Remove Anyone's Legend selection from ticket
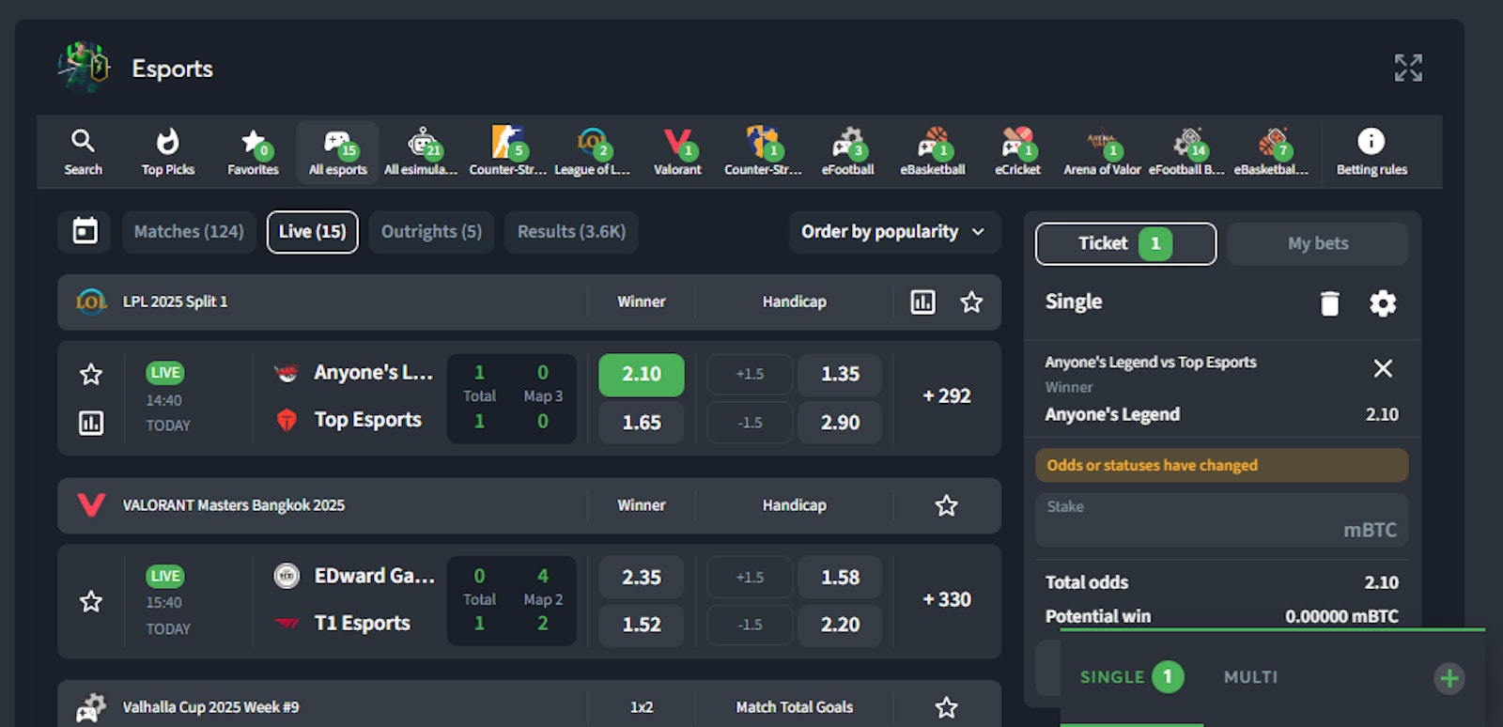Screen dimensions: 1503x727 (x=1383, y=368)
